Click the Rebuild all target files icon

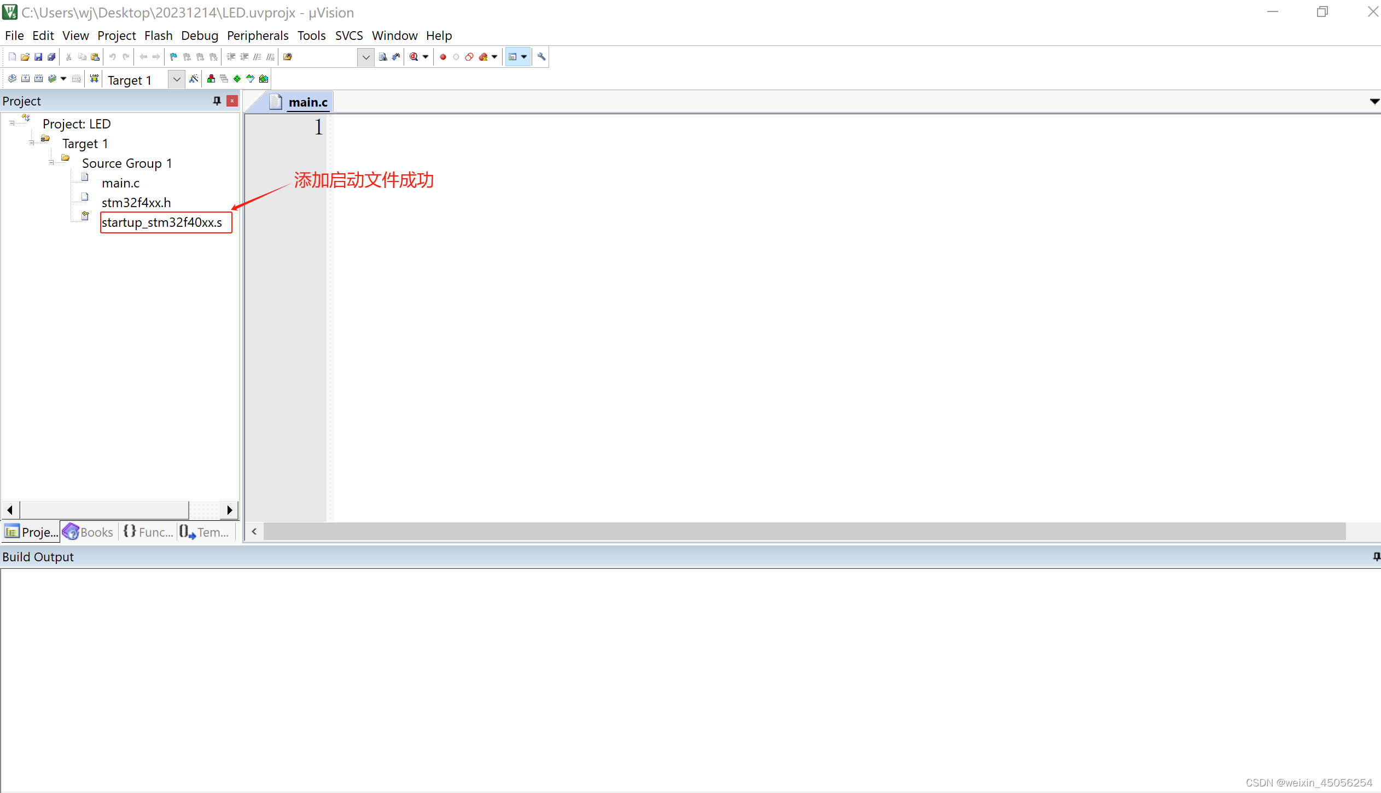pos(38,79)
